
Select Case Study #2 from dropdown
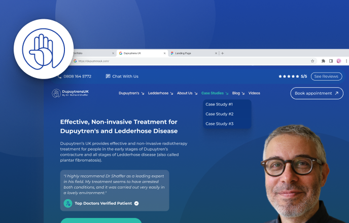click(x=220, y=114)
